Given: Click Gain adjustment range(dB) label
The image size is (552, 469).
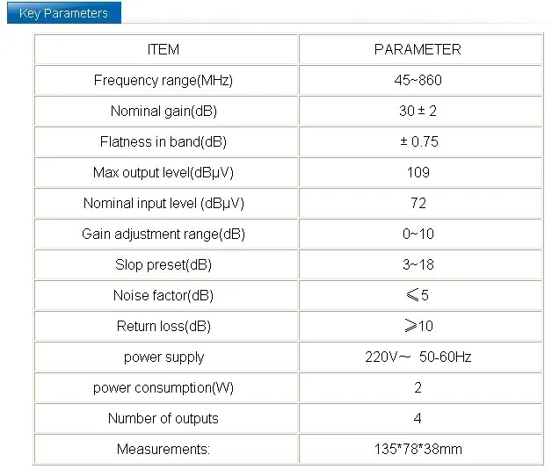Looking at the screenshot, I should click(163, 234).
